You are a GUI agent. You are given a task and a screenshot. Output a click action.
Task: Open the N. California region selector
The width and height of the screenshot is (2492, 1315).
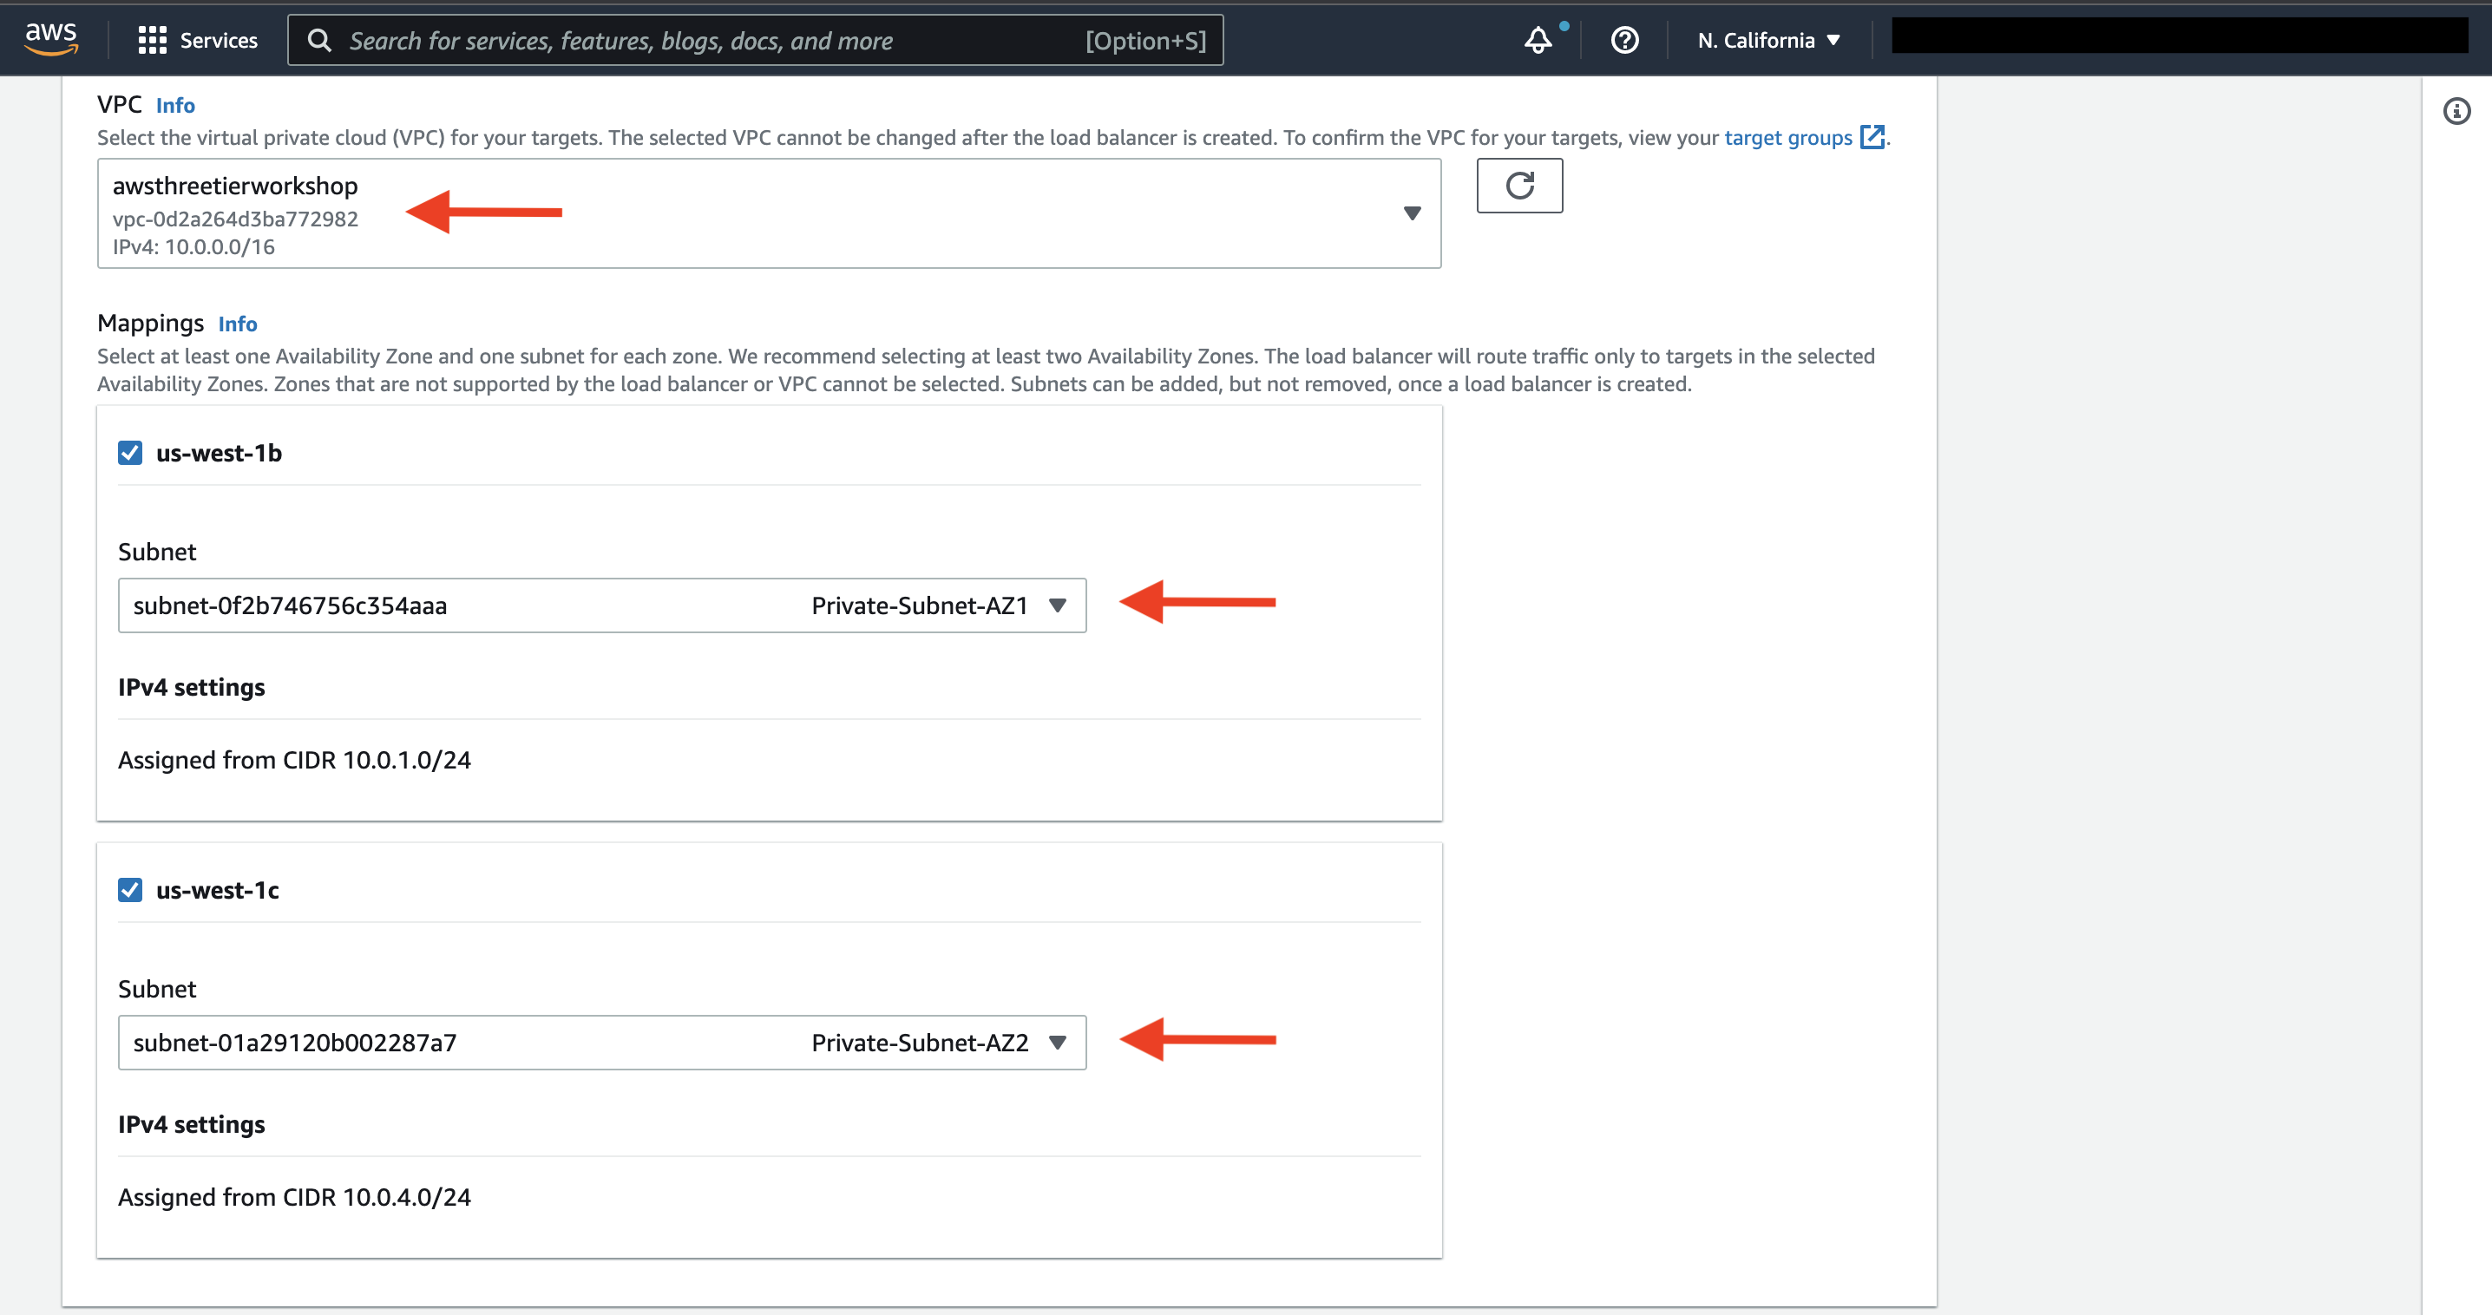tap(1768, 41)
